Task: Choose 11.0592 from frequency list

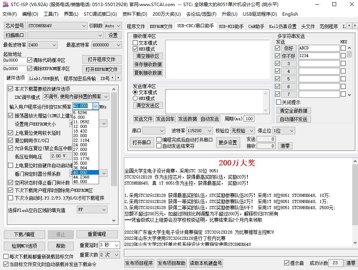Action: pos(86,122)
